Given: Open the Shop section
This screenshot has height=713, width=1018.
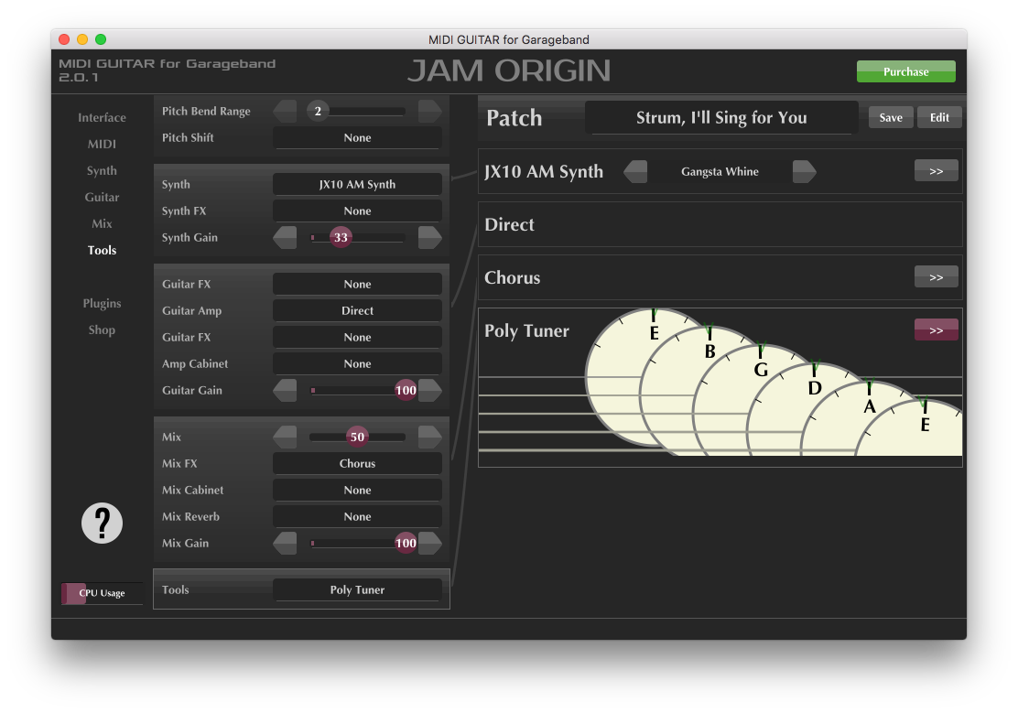Looking at the screenshot, I should coord(102,329).
